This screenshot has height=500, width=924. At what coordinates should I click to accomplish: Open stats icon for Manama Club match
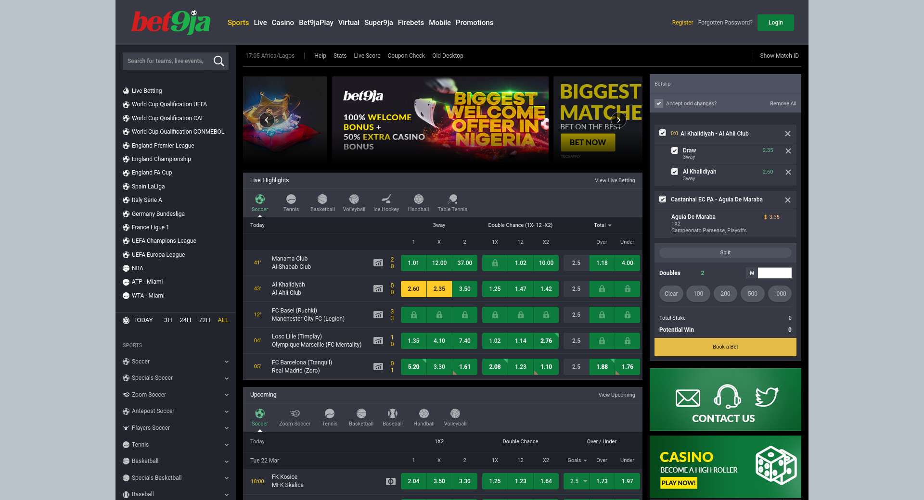coord(378,263)
